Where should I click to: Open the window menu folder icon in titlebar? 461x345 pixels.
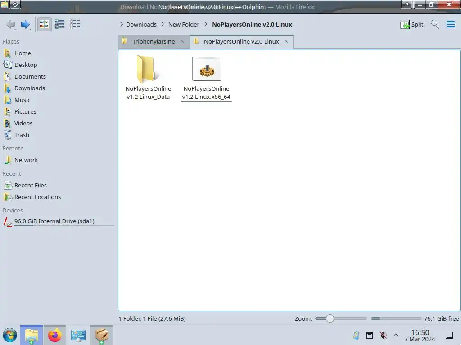click(x=5, y=4)
